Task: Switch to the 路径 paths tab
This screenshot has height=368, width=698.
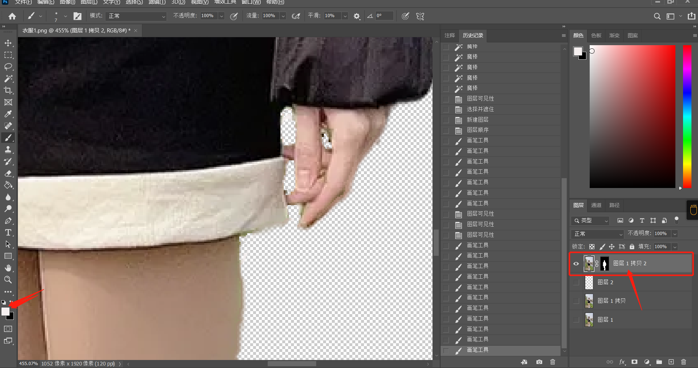Action: 614,205
